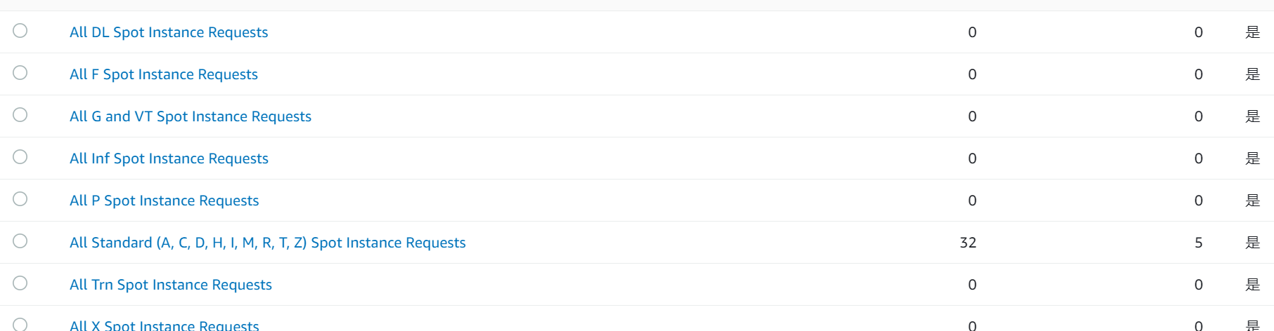Viewport: 1274px width, 331px height.
Task: Select the All X Spot Instance Requests radio button
Action: pyautogui.click(x=20, y=325)
